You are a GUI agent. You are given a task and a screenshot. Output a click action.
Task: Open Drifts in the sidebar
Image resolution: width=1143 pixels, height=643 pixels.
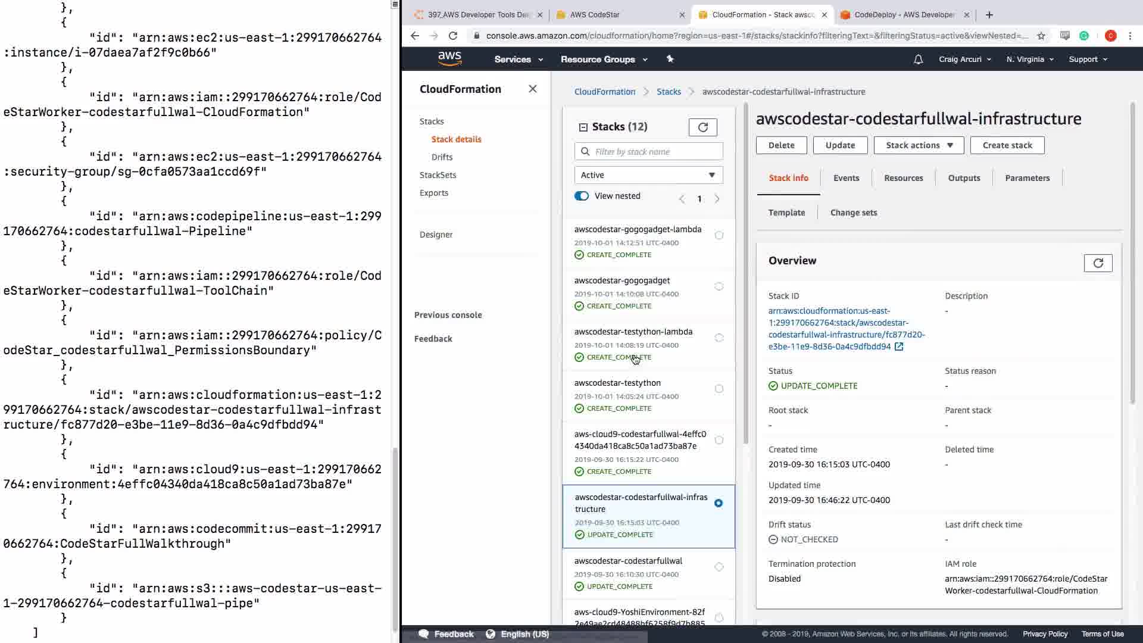pos(442,157)
